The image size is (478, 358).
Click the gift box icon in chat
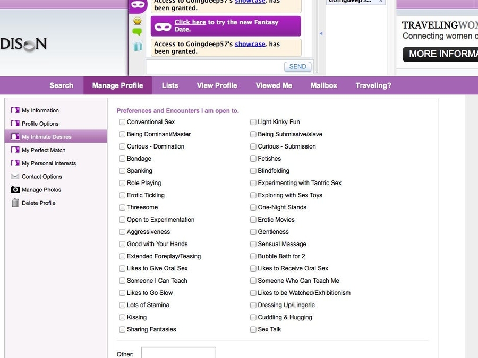(138, 46)
